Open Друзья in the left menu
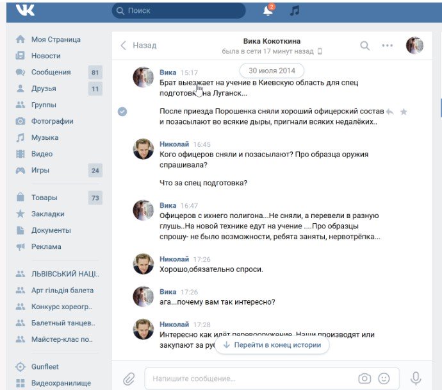This screenshot has width=442, height=390. [44, 89]
